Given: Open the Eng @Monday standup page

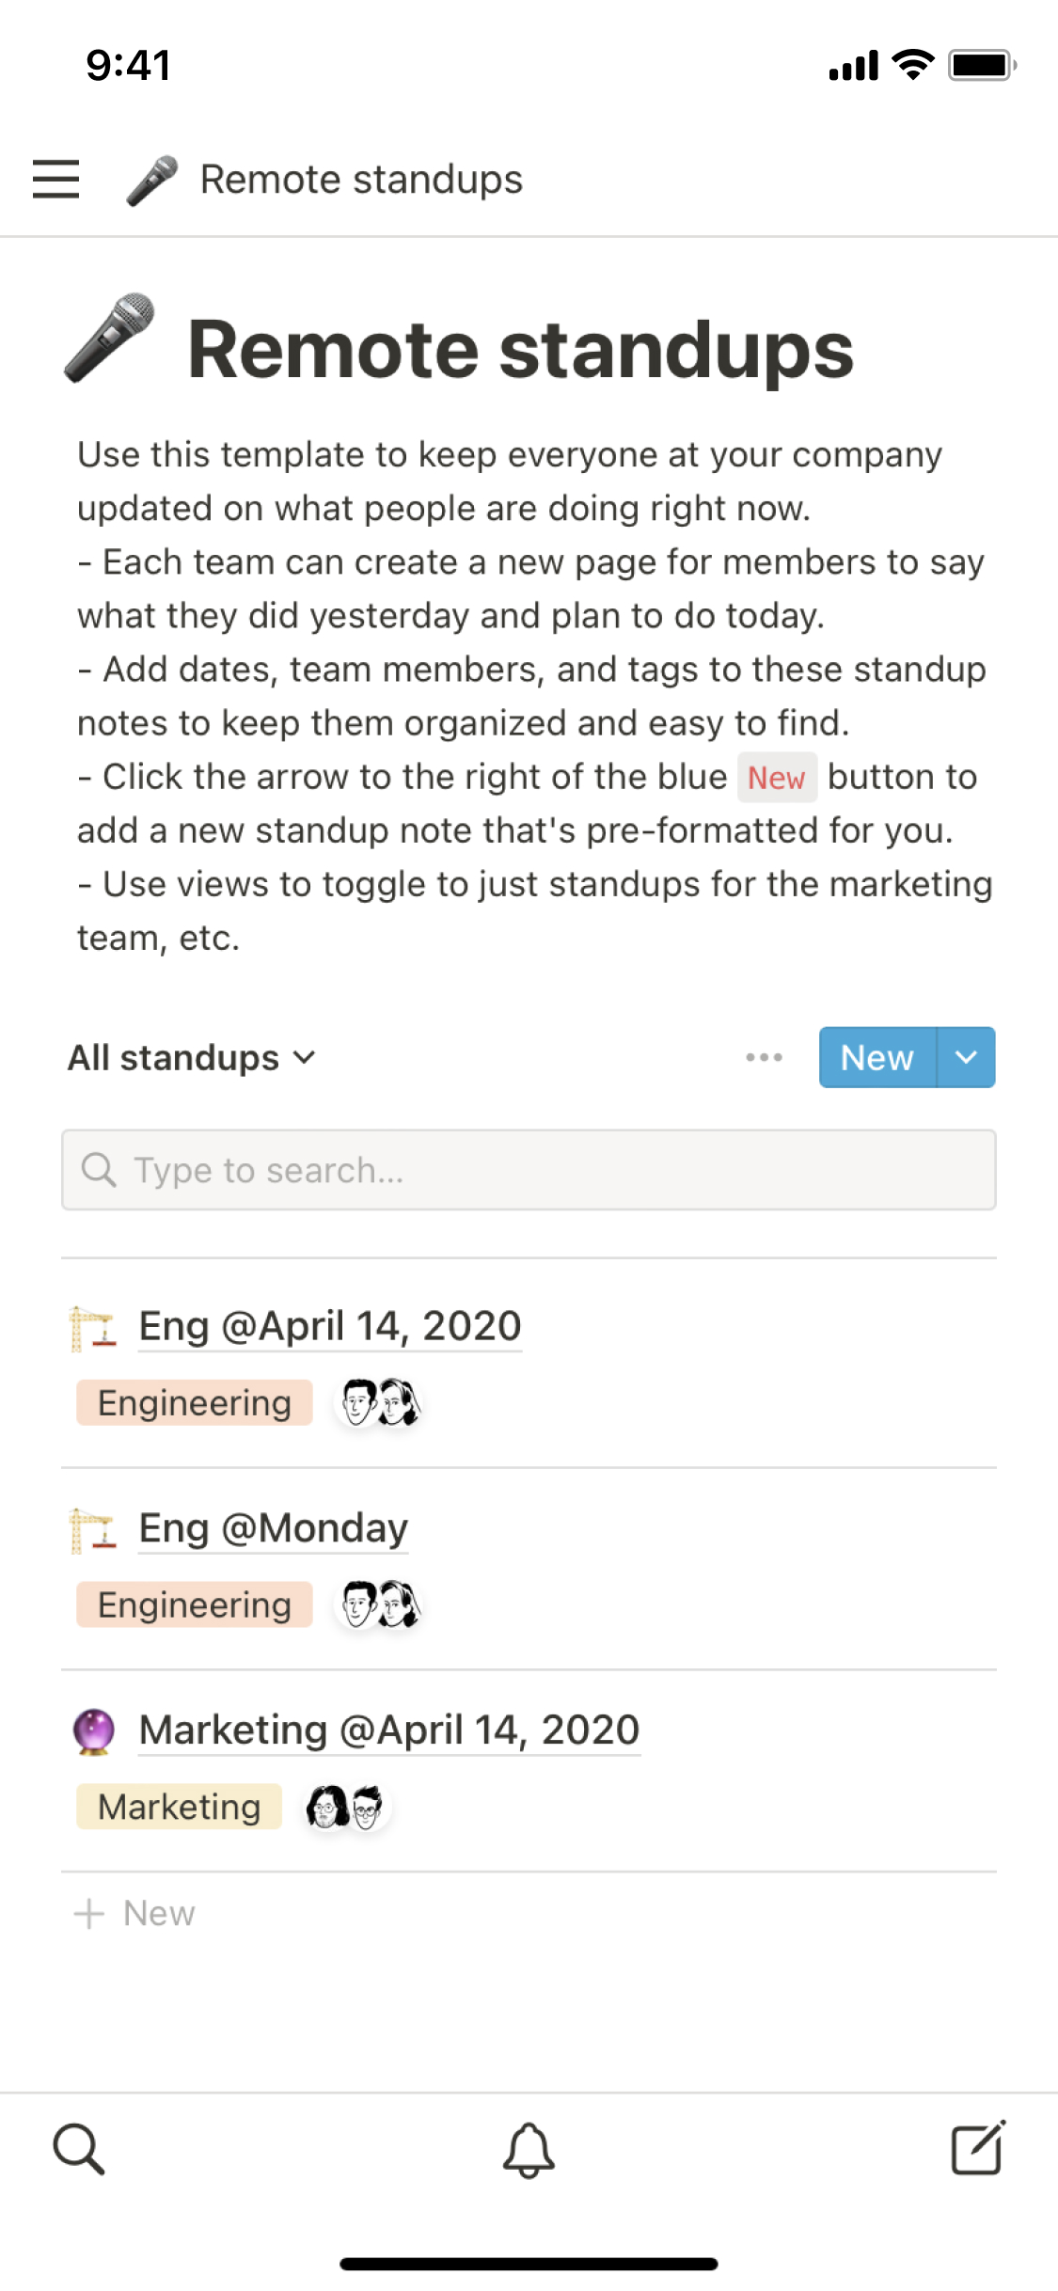Looking at the screenshot, I should click(273, 1528).
